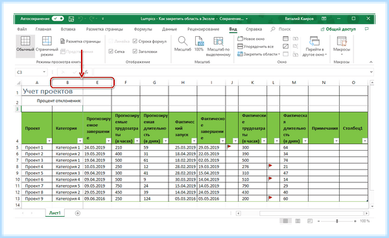Redo action in title bar
389x238 pixels.
(92, 19)
